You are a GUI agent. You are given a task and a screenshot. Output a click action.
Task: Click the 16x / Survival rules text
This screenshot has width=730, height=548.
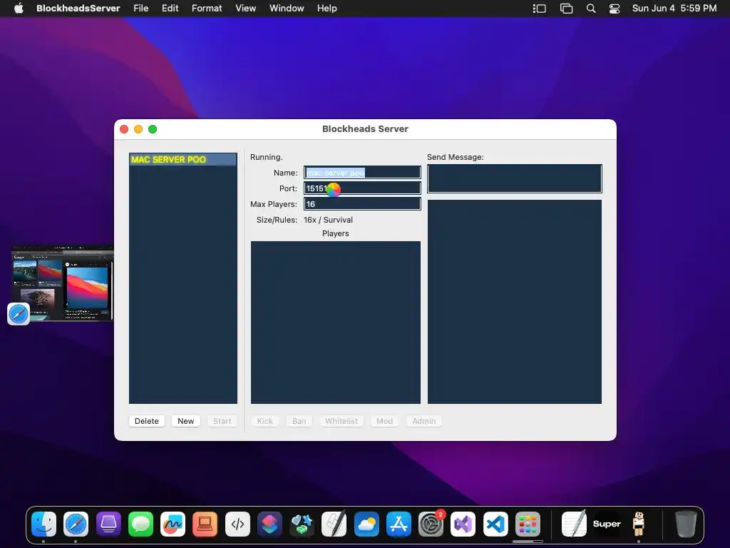point(328,220)
